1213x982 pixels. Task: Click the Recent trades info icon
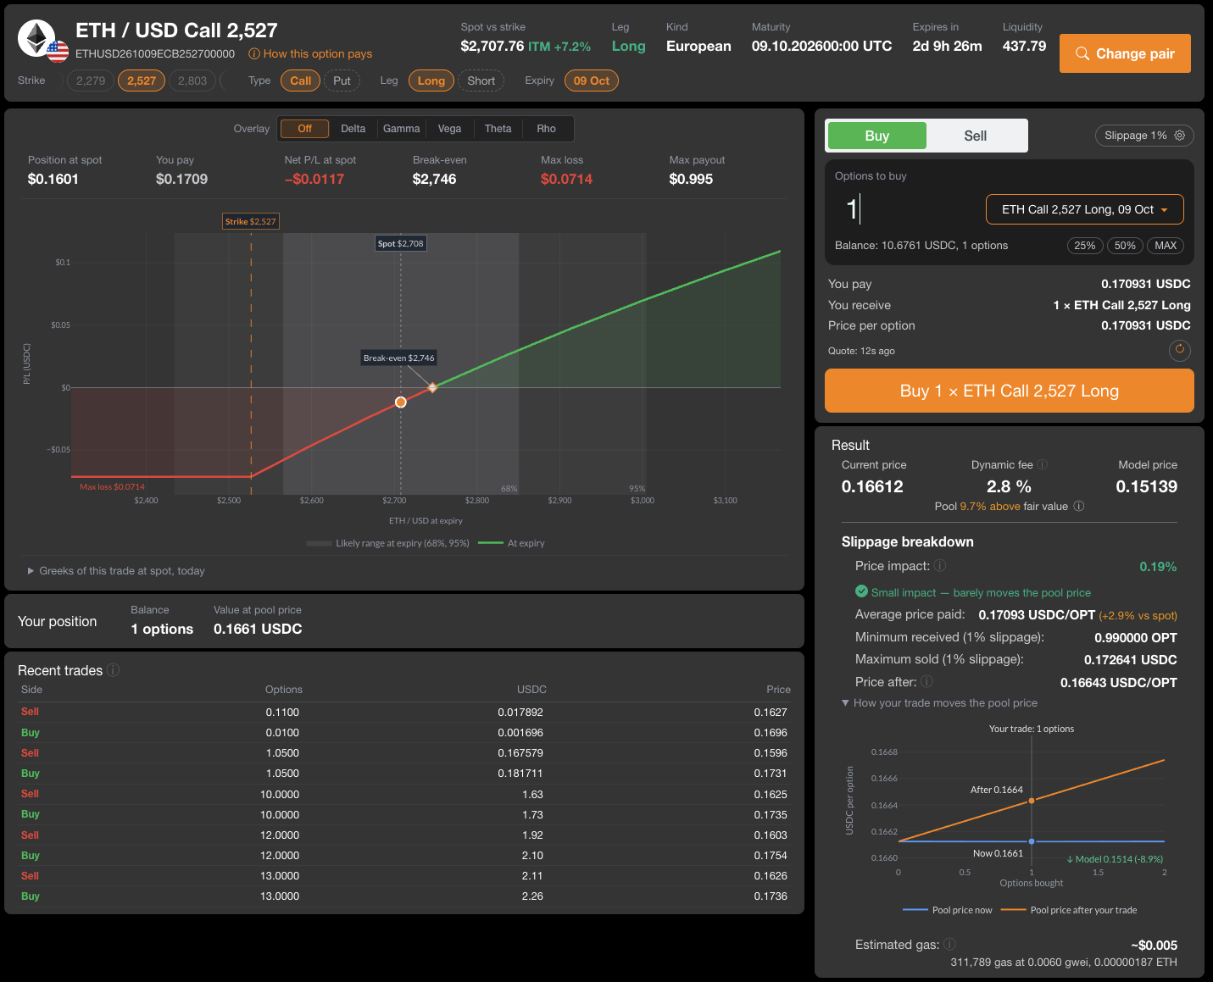coord(113,670)
